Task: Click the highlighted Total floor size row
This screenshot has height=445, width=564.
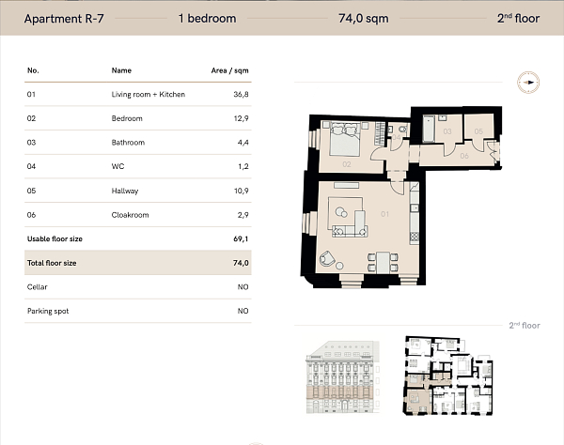Action: click(138, 263)
